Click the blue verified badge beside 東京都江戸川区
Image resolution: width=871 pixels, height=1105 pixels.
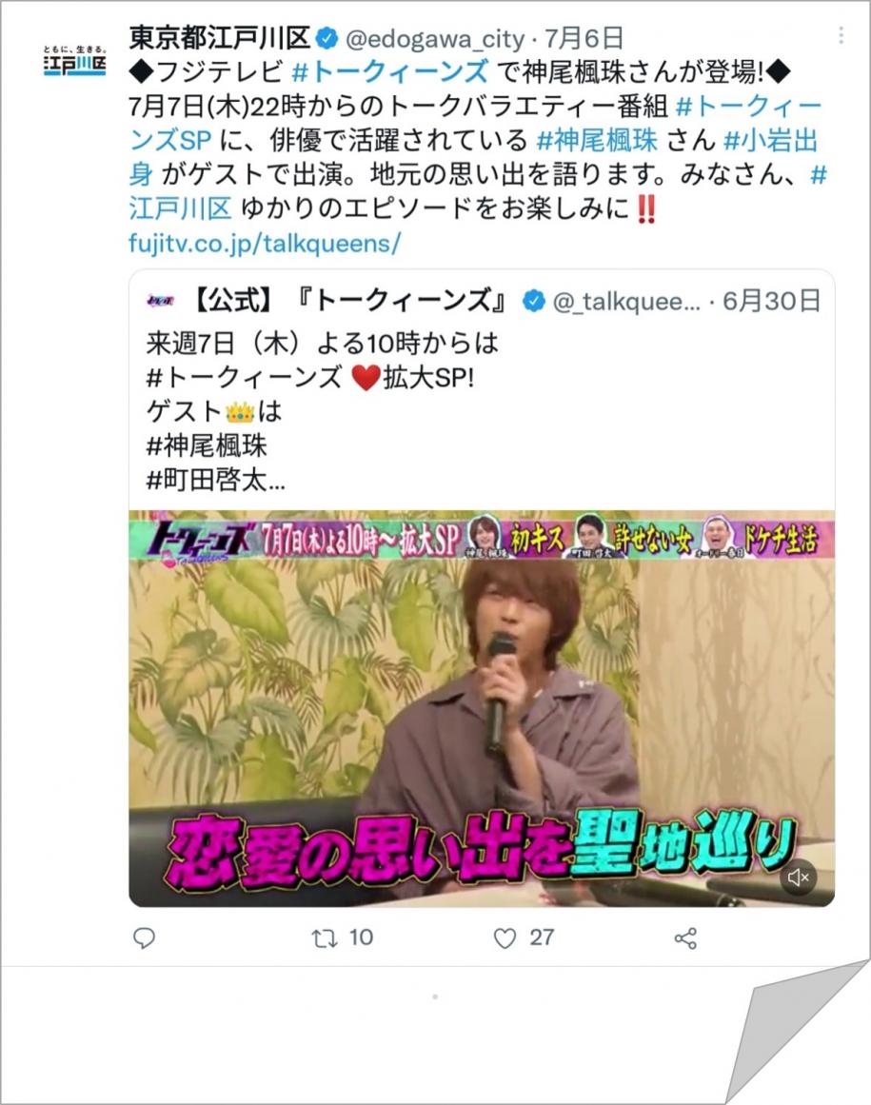(x=327, y=38)
